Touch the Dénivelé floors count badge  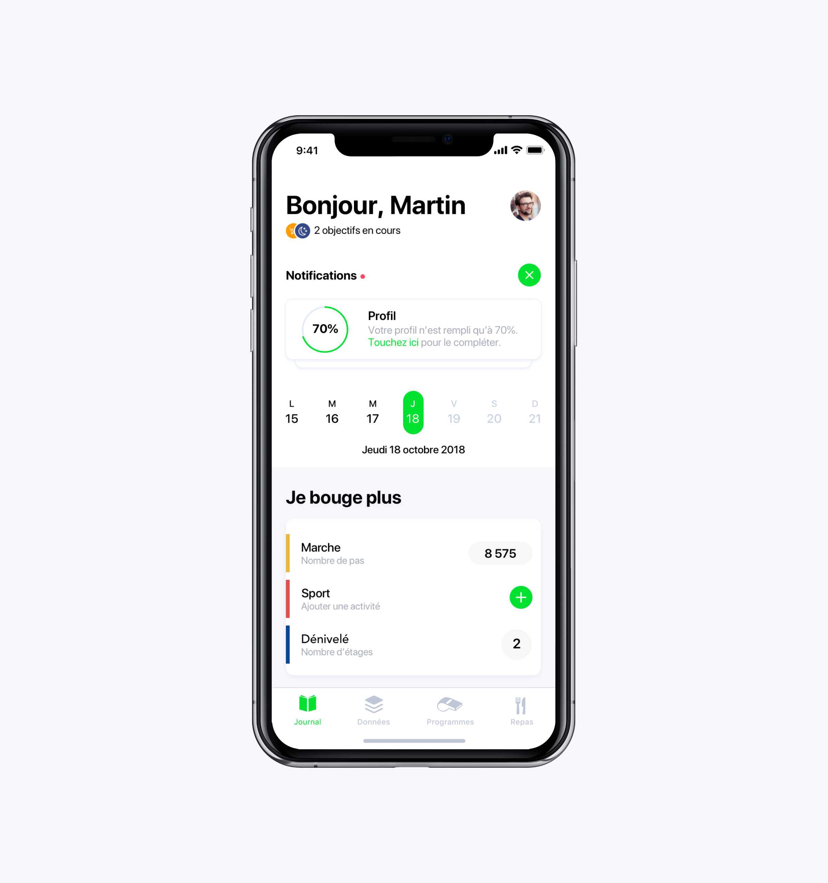pos(515,643)
